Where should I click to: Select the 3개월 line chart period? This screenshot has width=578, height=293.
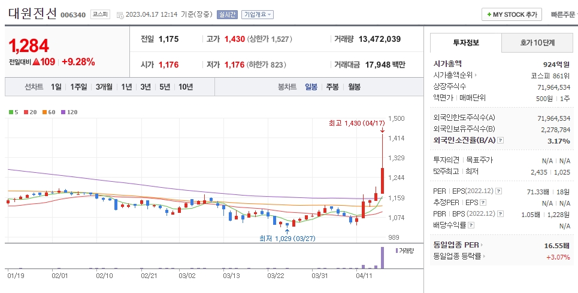coord(104,87)
